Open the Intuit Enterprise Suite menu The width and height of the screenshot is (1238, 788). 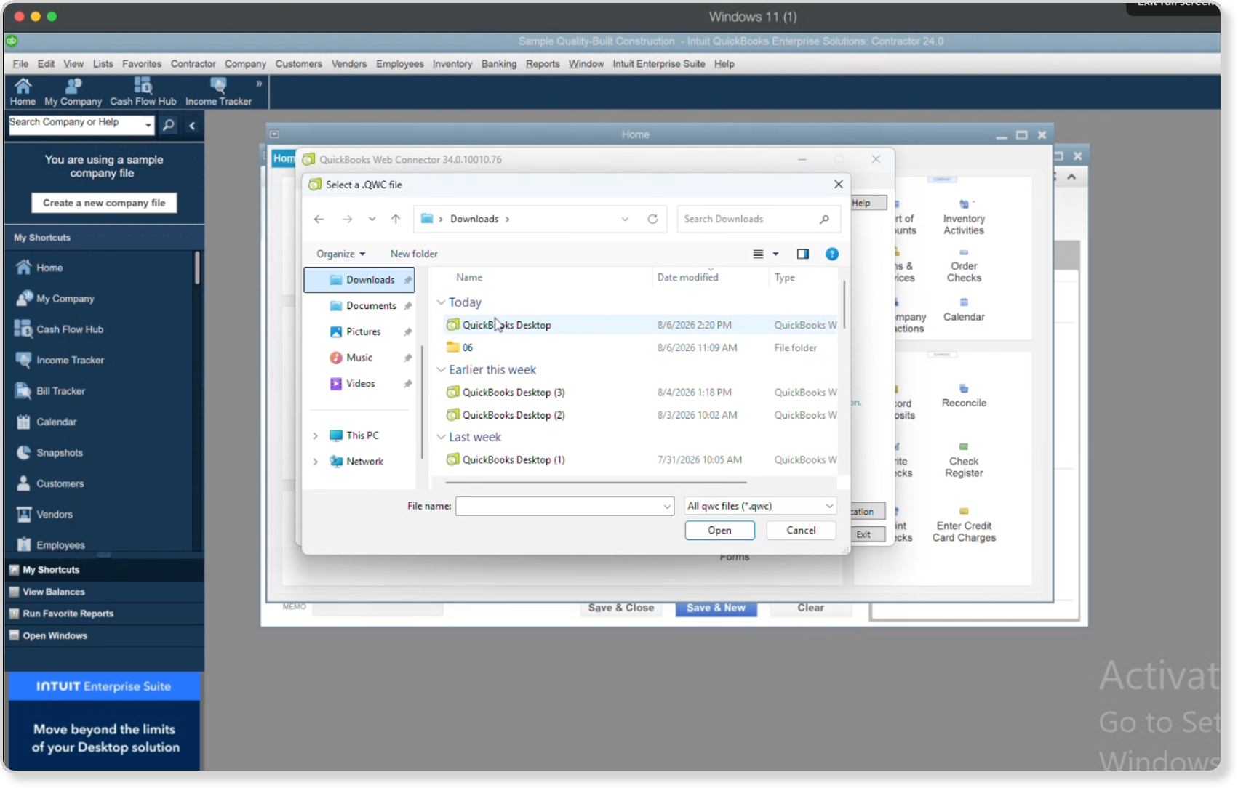(x=658, y=64)
